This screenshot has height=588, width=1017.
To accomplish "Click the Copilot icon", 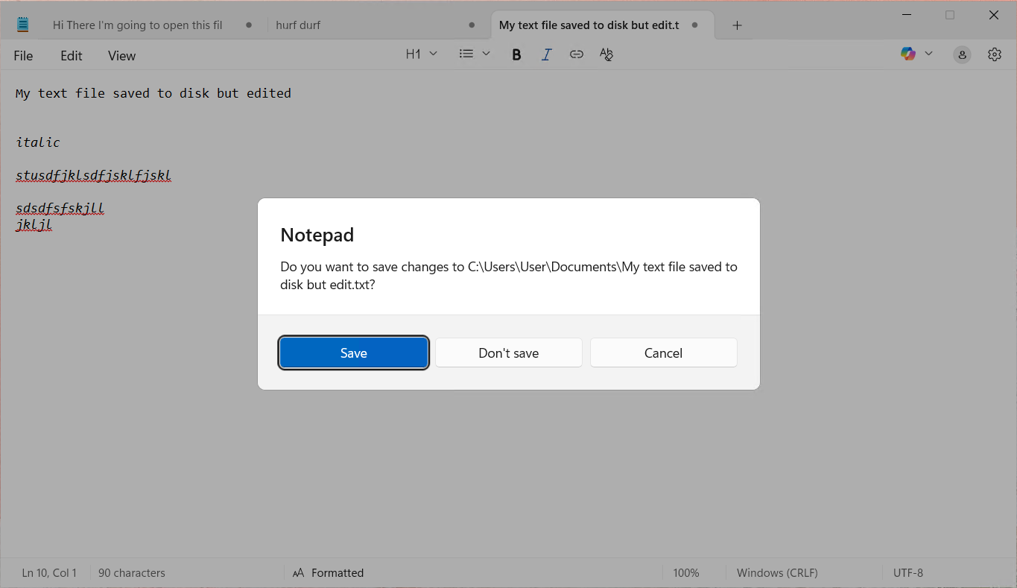I will (907, 54).
